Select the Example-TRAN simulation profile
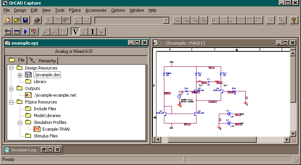 (x=56, y=129)
